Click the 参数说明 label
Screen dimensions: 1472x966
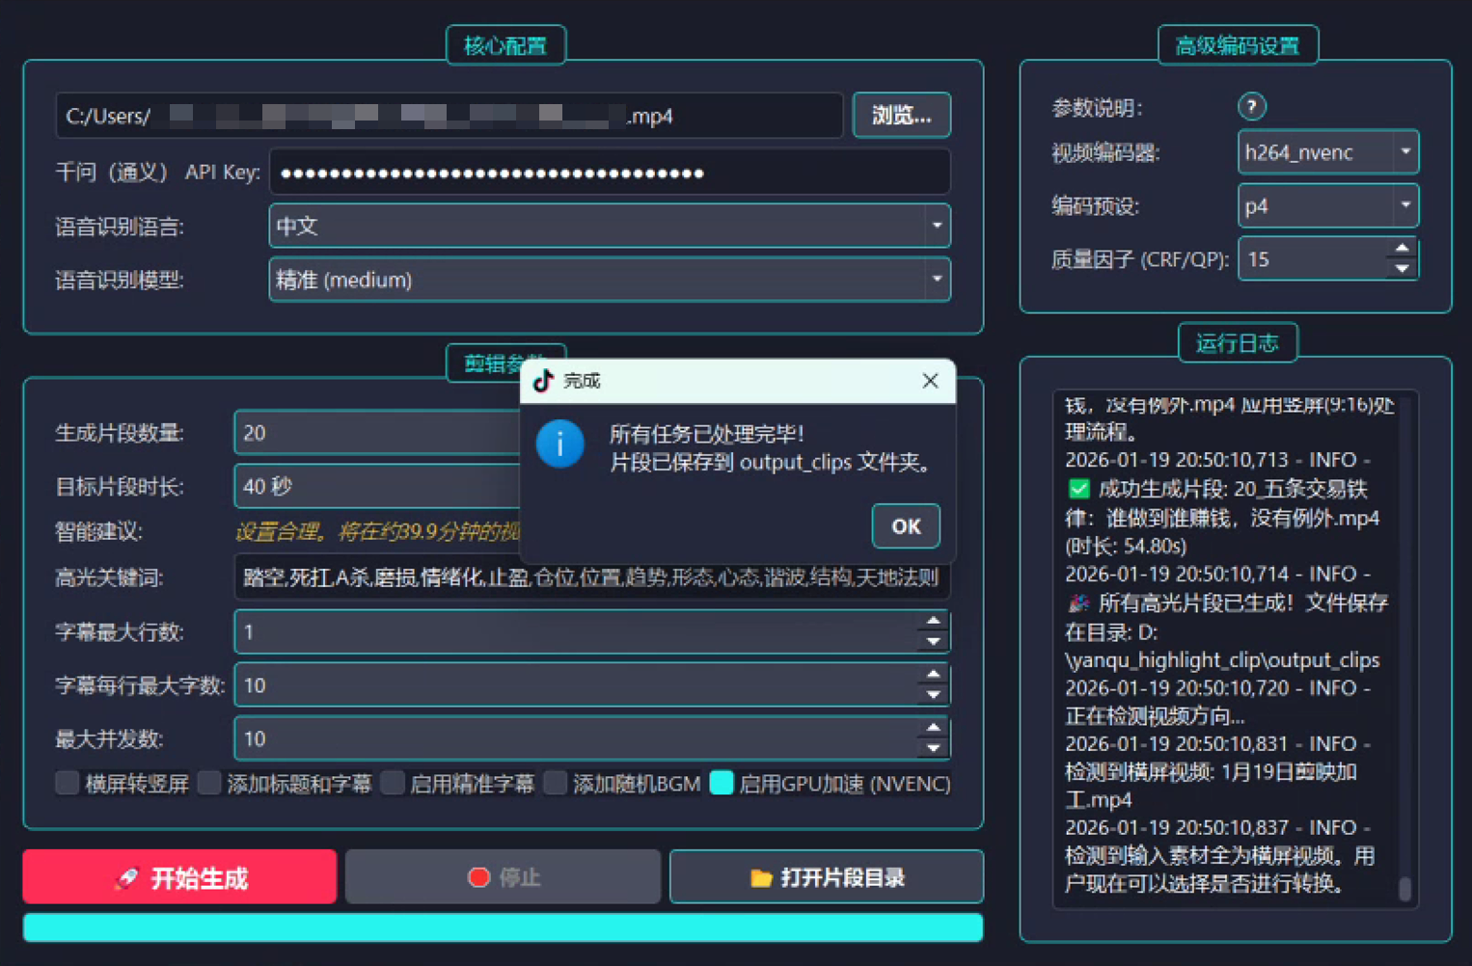[1097, 108]
